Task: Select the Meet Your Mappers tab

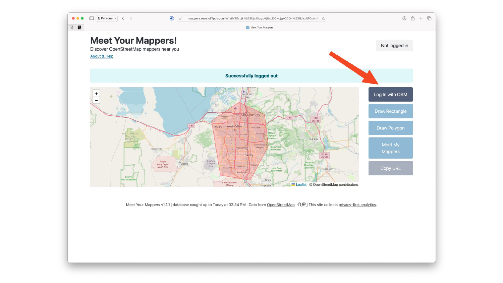Action: (260, 27)
